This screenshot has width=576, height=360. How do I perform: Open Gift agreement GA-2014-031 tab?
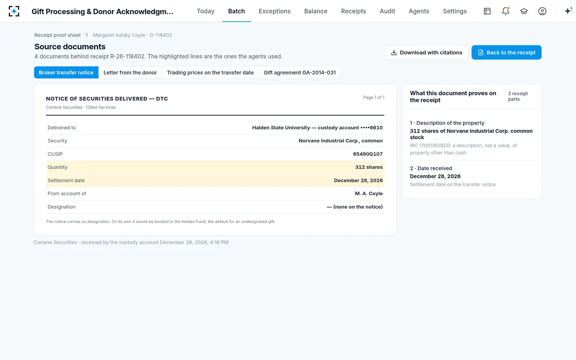click(300, 72)
